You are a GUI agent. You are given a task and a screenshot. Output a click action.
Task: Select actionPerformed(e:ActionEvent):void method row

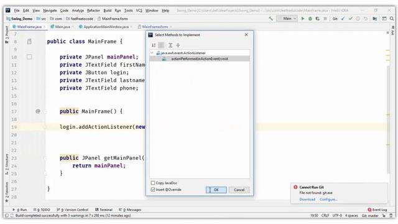200,58
